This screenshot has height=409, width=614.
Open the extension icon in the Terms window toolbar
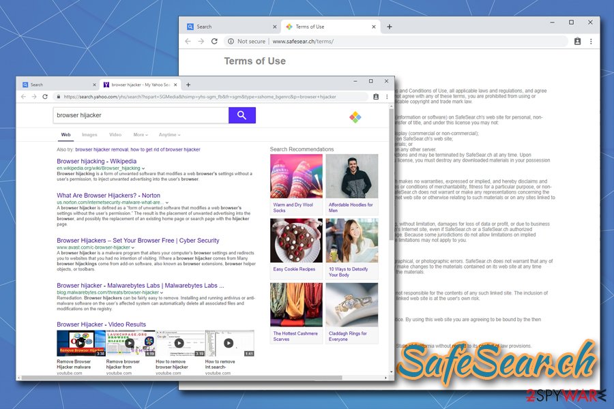coord(577,41)
